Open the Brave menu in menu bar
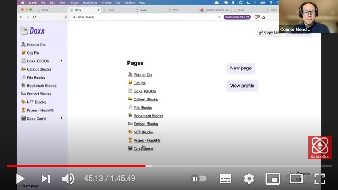This screenshot has height=190, width=338. (32, 3)
